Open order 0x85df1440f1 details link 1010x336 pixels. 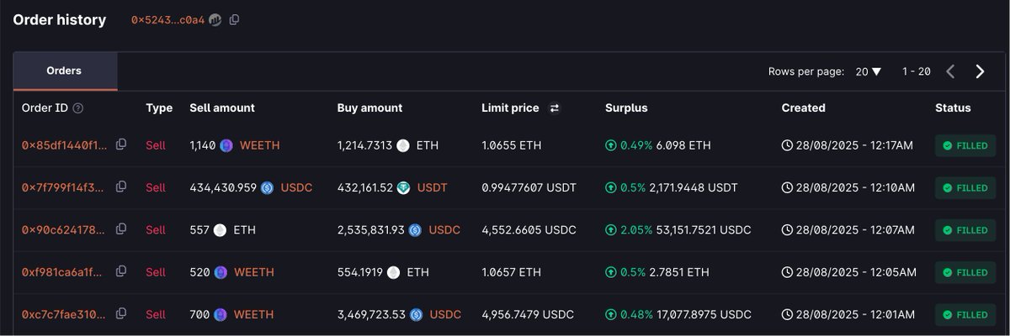point(64,145)
